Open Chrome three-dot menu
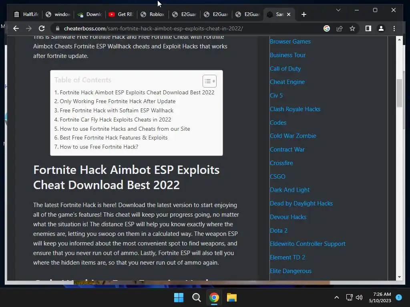Image resolution: width=410 pixels, height=307 pixels. pyautogui.click(x=394, y=28)
